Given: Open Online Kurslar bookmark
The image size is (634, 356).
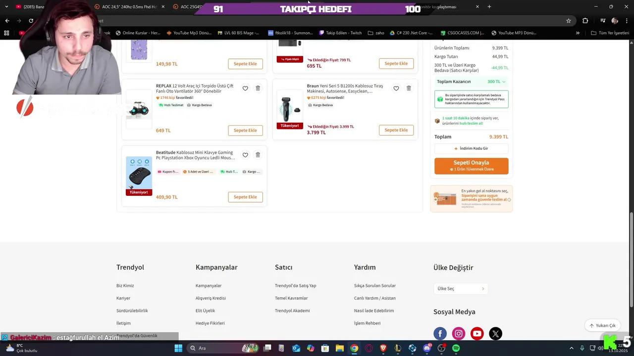Looking at the screenshot, I should pos(138,33).
